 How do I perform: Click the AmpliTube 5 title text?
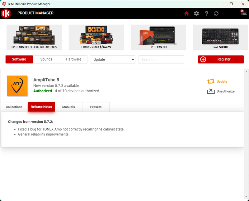pyautogui.click(x=46, y=80)
